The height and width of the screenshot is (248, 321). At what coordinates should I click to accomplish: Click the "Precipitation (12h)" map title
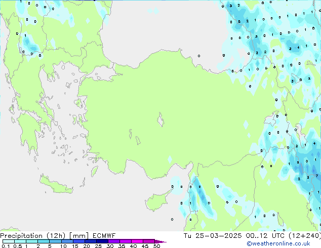point(31,235)
